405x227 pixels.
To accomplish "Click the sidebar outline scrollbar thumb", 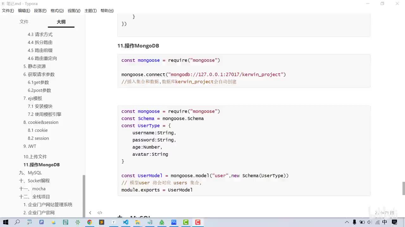I will coord(84,196).
